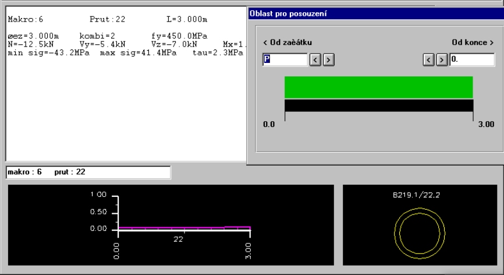Click the Makro:6 header text in results
This screenshot has height=275, width=504.
click(25, 20)
